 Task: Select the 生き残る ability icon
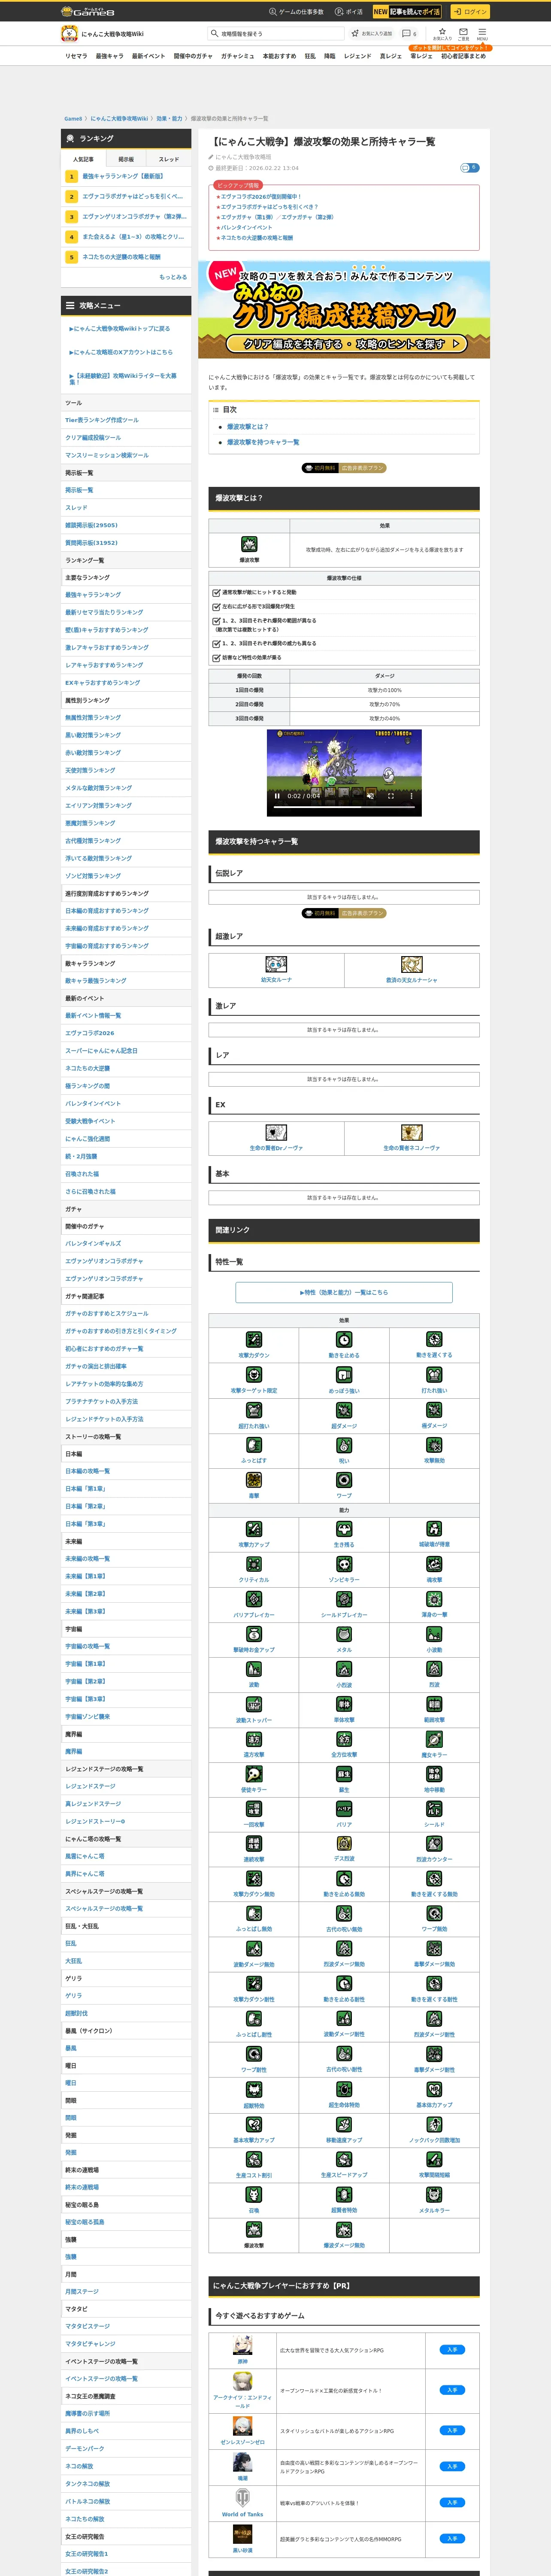pos(344,1528)
